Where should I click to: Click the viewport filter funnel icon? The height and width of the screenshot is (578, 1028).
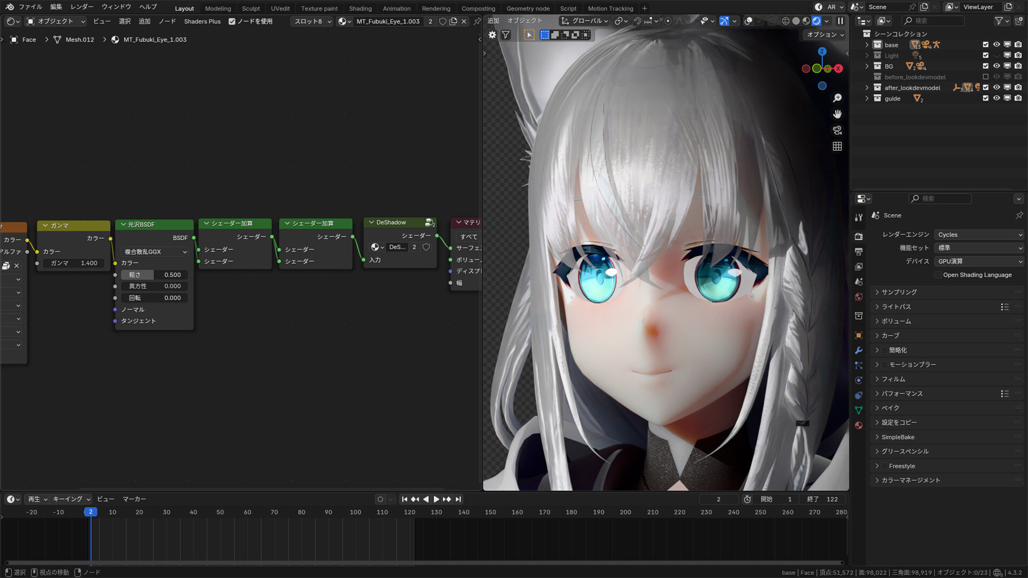[x=505, y=35]
